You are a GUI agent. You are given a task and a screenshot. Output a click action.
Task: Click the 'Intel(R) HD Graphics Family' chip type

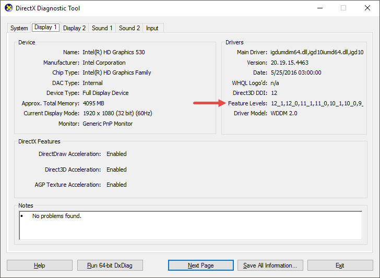[117, 72]
